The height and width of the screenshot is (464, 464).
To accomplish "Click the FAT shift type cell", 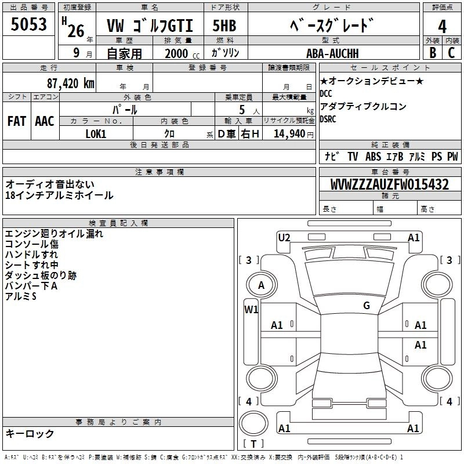I will (x=17, y=121).
